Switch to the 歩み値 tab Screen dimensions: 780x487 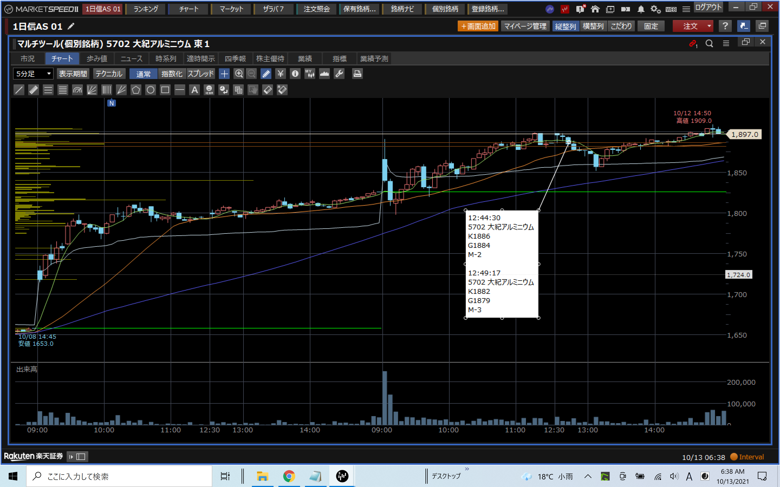[x=97, y=59]
